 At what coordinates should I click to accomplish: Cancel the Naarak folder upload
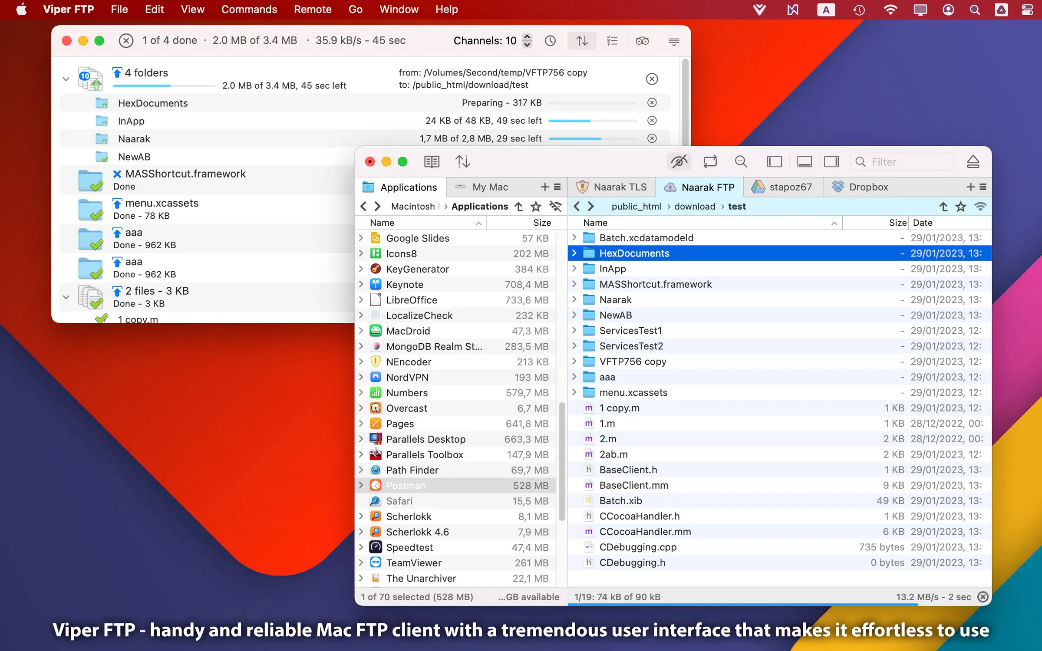pyautogui.click(x=652, y=138)
